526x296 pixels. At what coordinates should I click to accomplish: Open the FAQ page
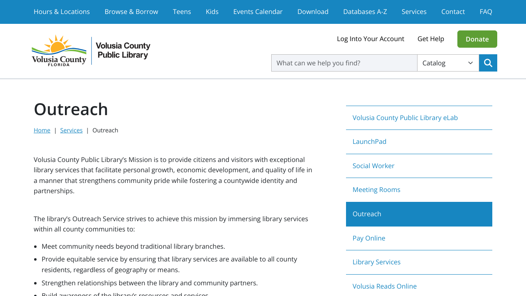coord(486,12)
